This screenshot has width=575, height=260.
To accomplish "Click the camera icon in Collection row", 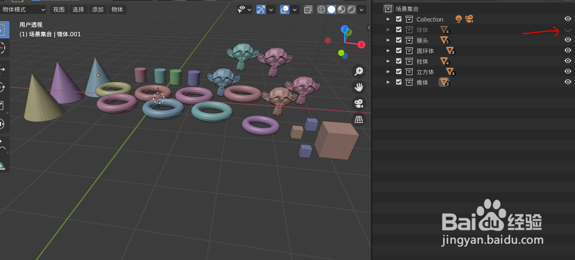I will (x=469, y=19).
